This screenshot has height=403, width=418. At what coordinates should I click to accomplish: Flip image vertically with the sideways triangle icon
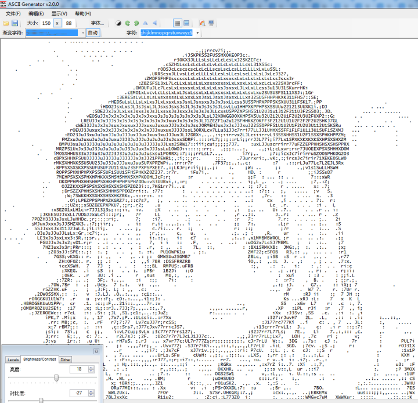tap(154, 23)
